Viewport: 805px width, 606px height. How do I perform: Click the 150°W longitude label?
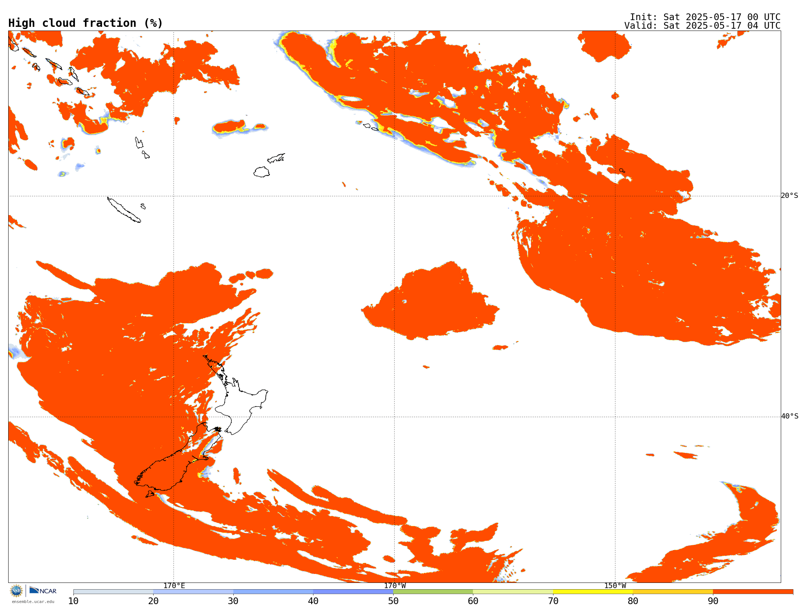click(x=615, y=586)
